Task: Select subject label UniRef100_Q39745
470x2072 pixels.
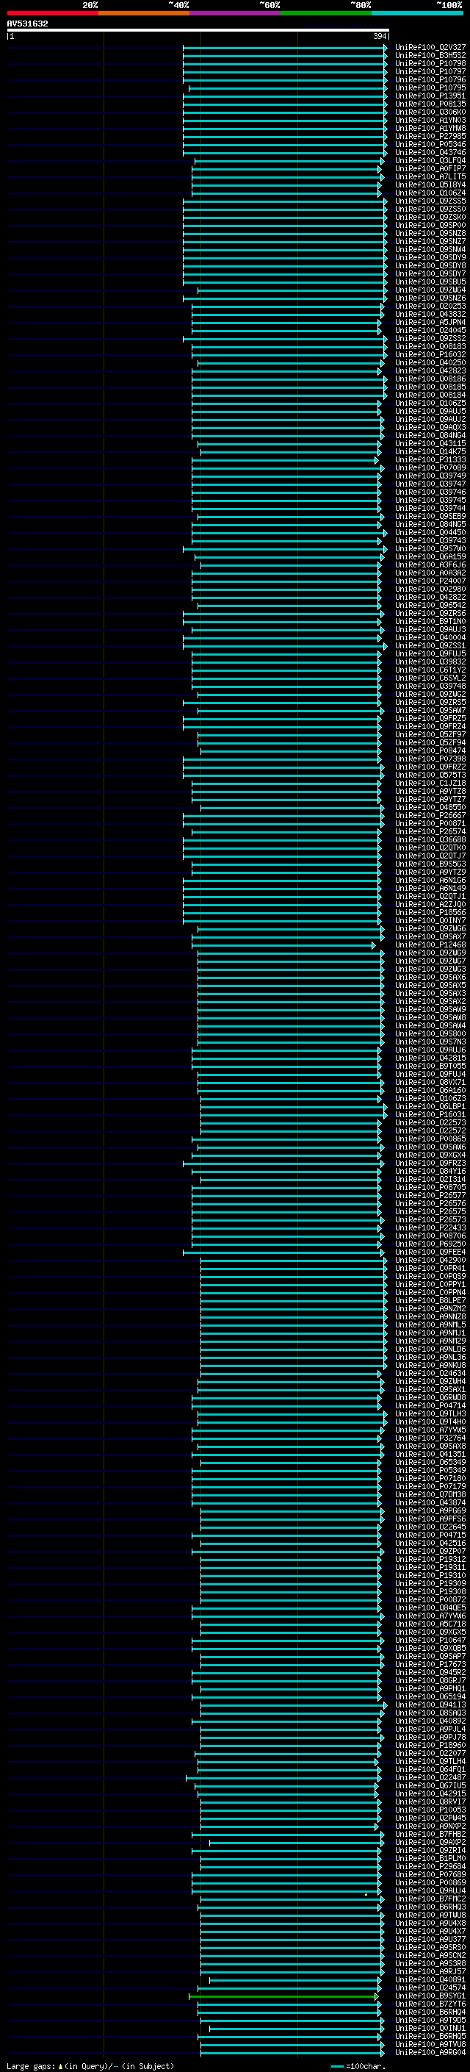Action: (x=430, y=501)
